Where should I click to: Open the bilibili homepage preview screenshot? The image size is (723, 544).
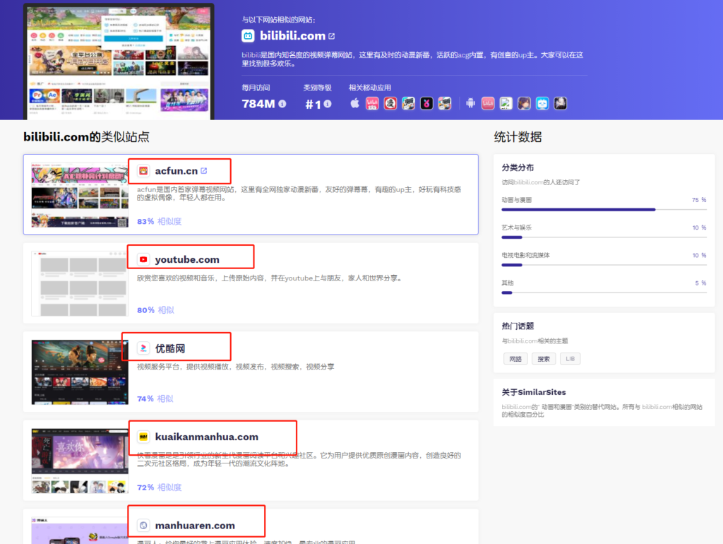click(119, 62)
